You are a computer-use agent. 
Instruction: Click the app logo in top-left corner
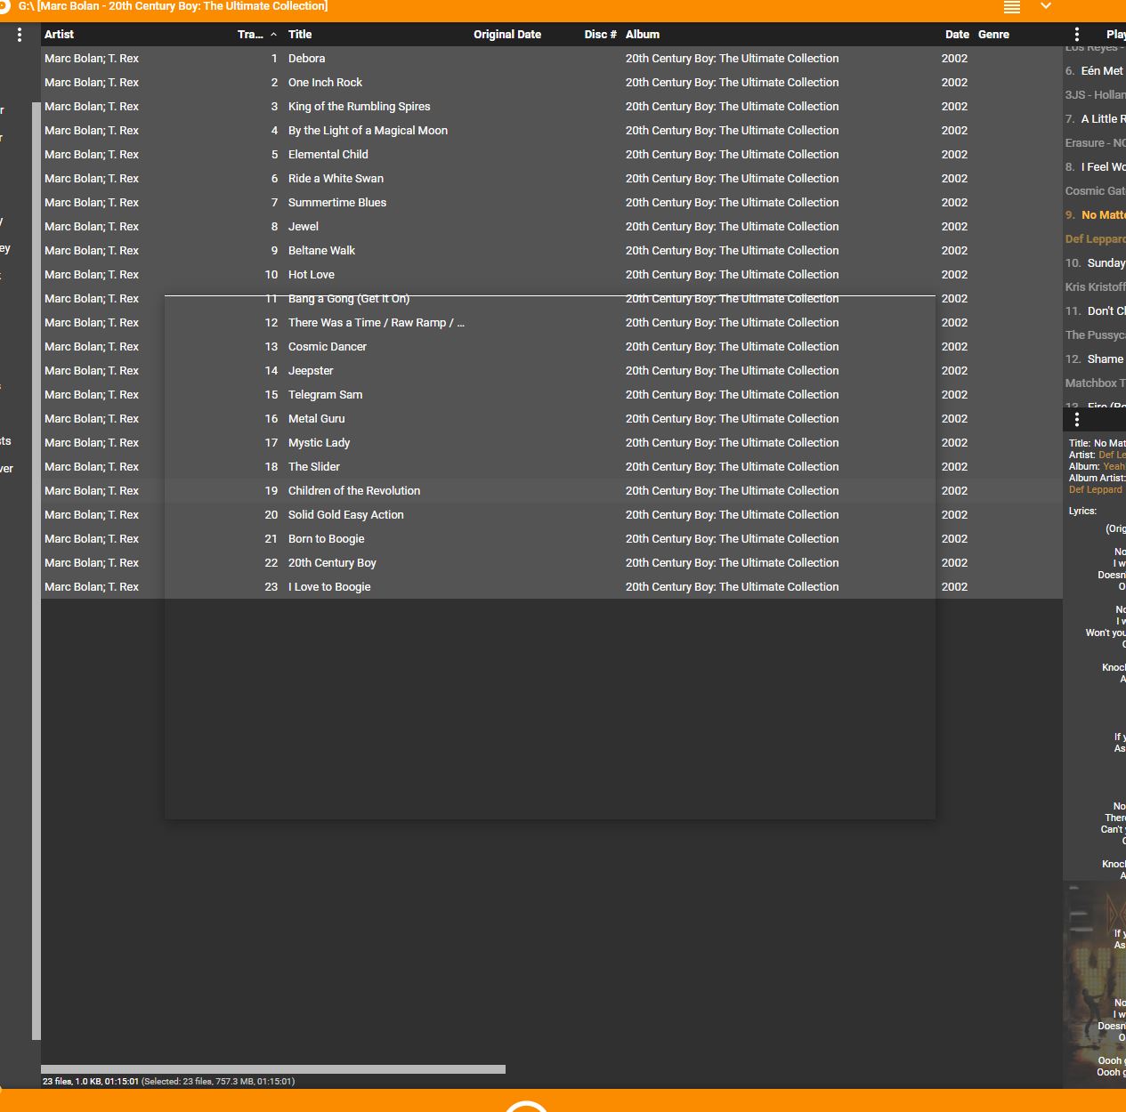point(4,6)
